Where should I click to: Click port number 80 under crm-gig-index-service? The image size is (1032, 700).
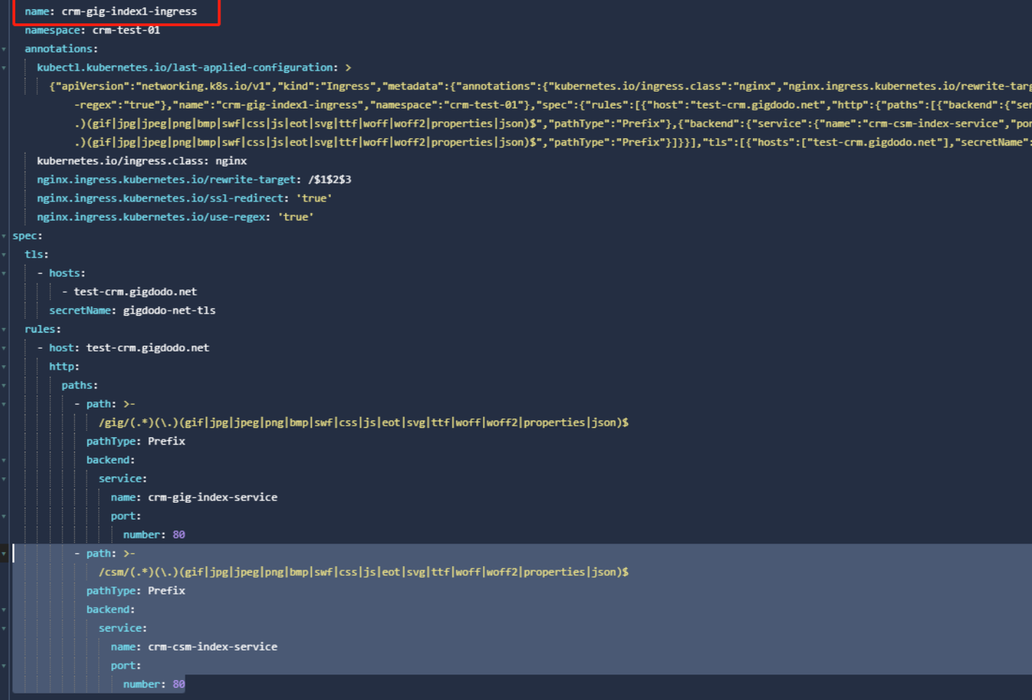coord(178,535)
